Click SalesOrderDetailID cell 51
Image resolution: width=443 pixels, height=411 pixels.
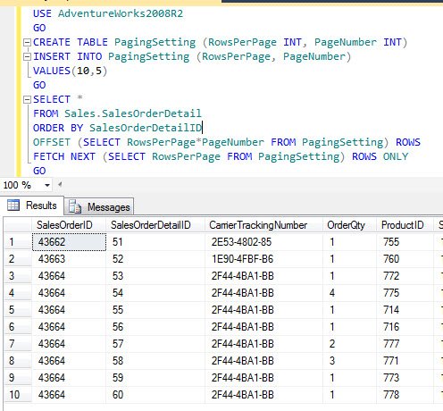coord(155,242)
